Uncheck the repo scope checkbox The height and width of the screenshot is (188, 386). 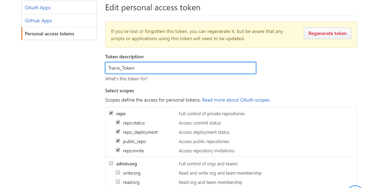coord(111,113)
